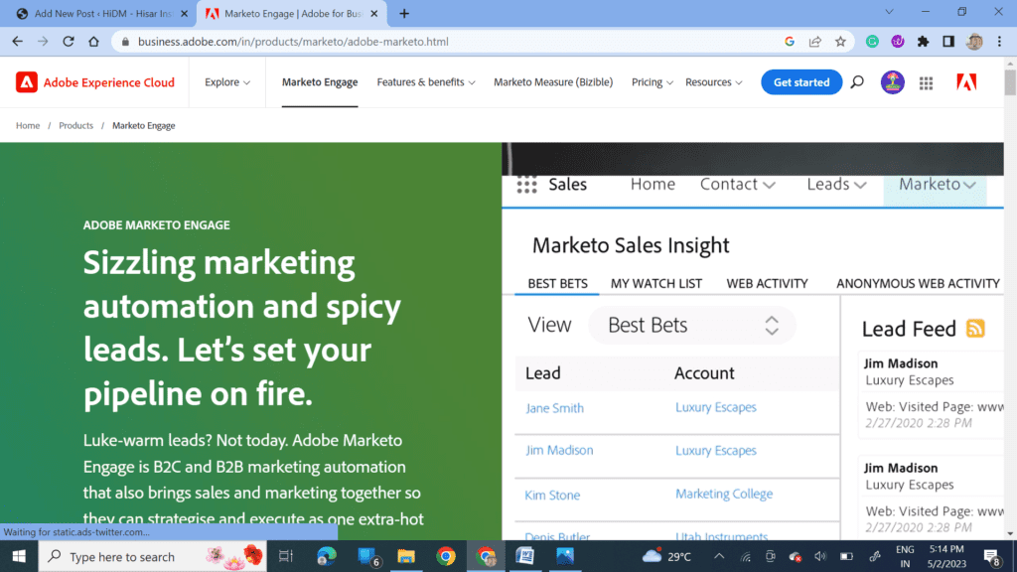1017x572 pixels.
Task: Open the site search magnifier icon
Action: [x=857, y=82]
